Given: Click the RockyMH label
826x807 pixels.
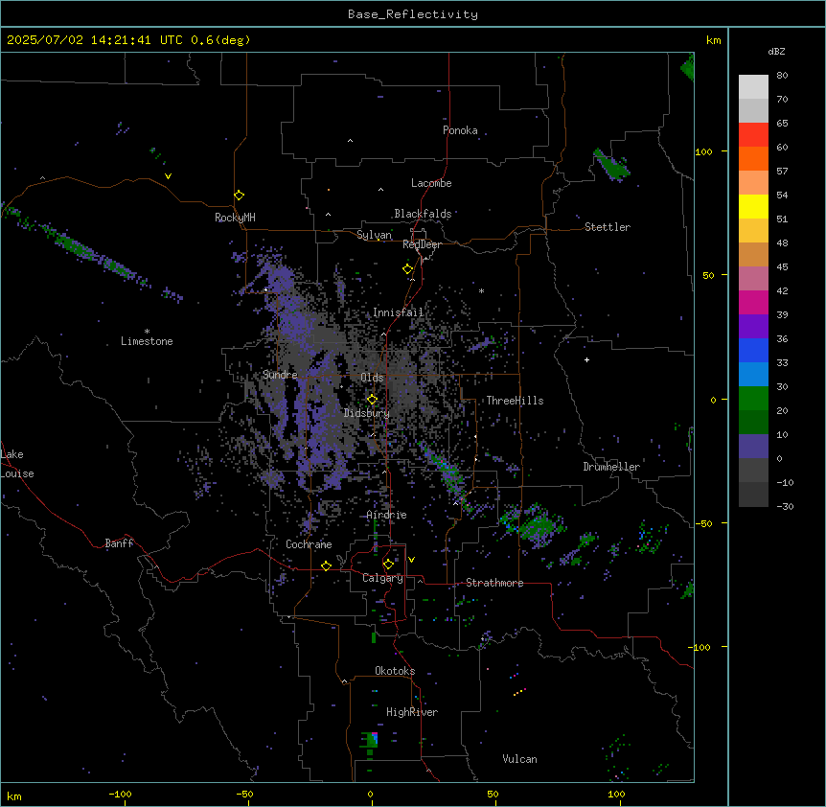Looking at the screenshot, I should tap(235, 218).
